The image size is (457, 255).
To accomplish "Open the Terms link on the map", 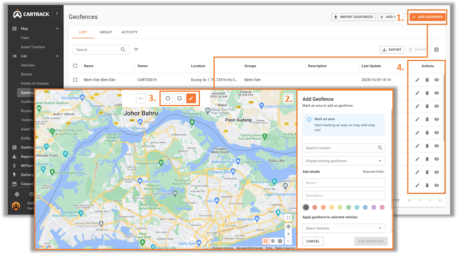I will [x=269, y=248].
